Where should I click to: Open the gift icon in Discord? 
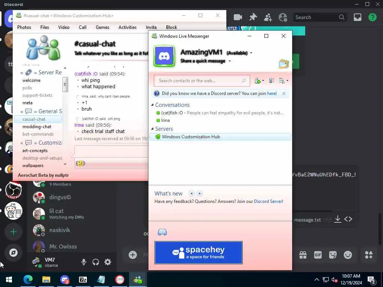tap(303, 255)
